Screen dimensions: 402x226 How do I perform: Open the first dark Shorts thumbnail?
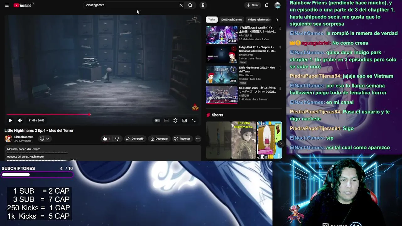pyautogui.click(x=218, y=140)
